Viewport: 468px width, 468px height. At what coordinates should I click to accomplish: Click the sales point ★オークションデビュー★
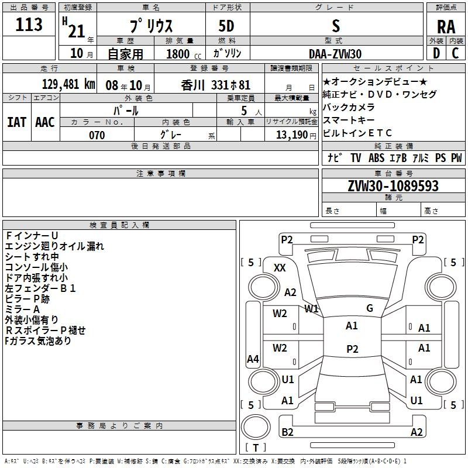coord(375,81)
